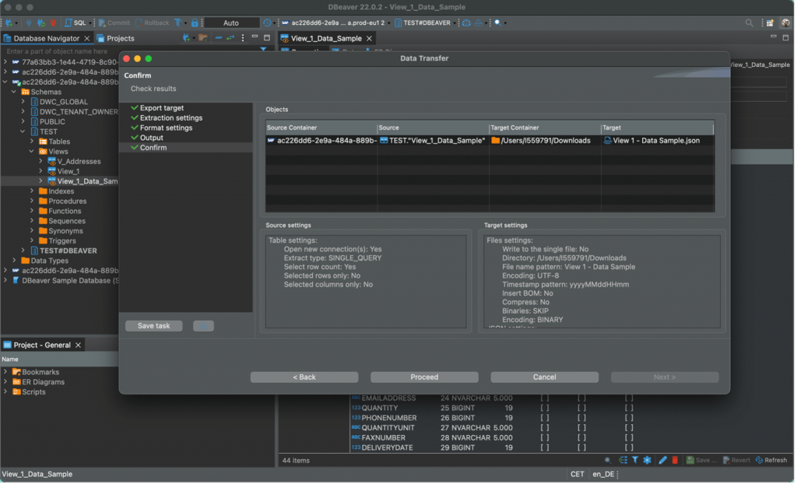This screenshot has height=484, width=797.
Task: Collapse the Views folder in Navigator
Action: [32, 152]
